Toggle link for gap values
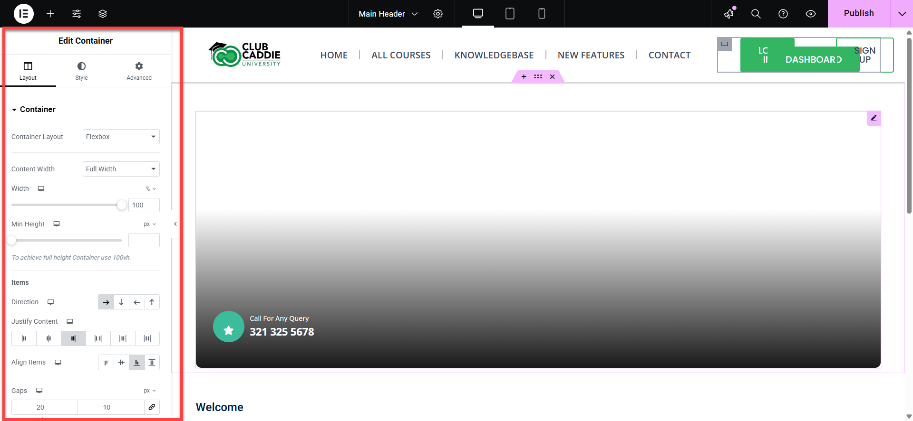This screenshot has height=421, width=913. pos(152,407)
